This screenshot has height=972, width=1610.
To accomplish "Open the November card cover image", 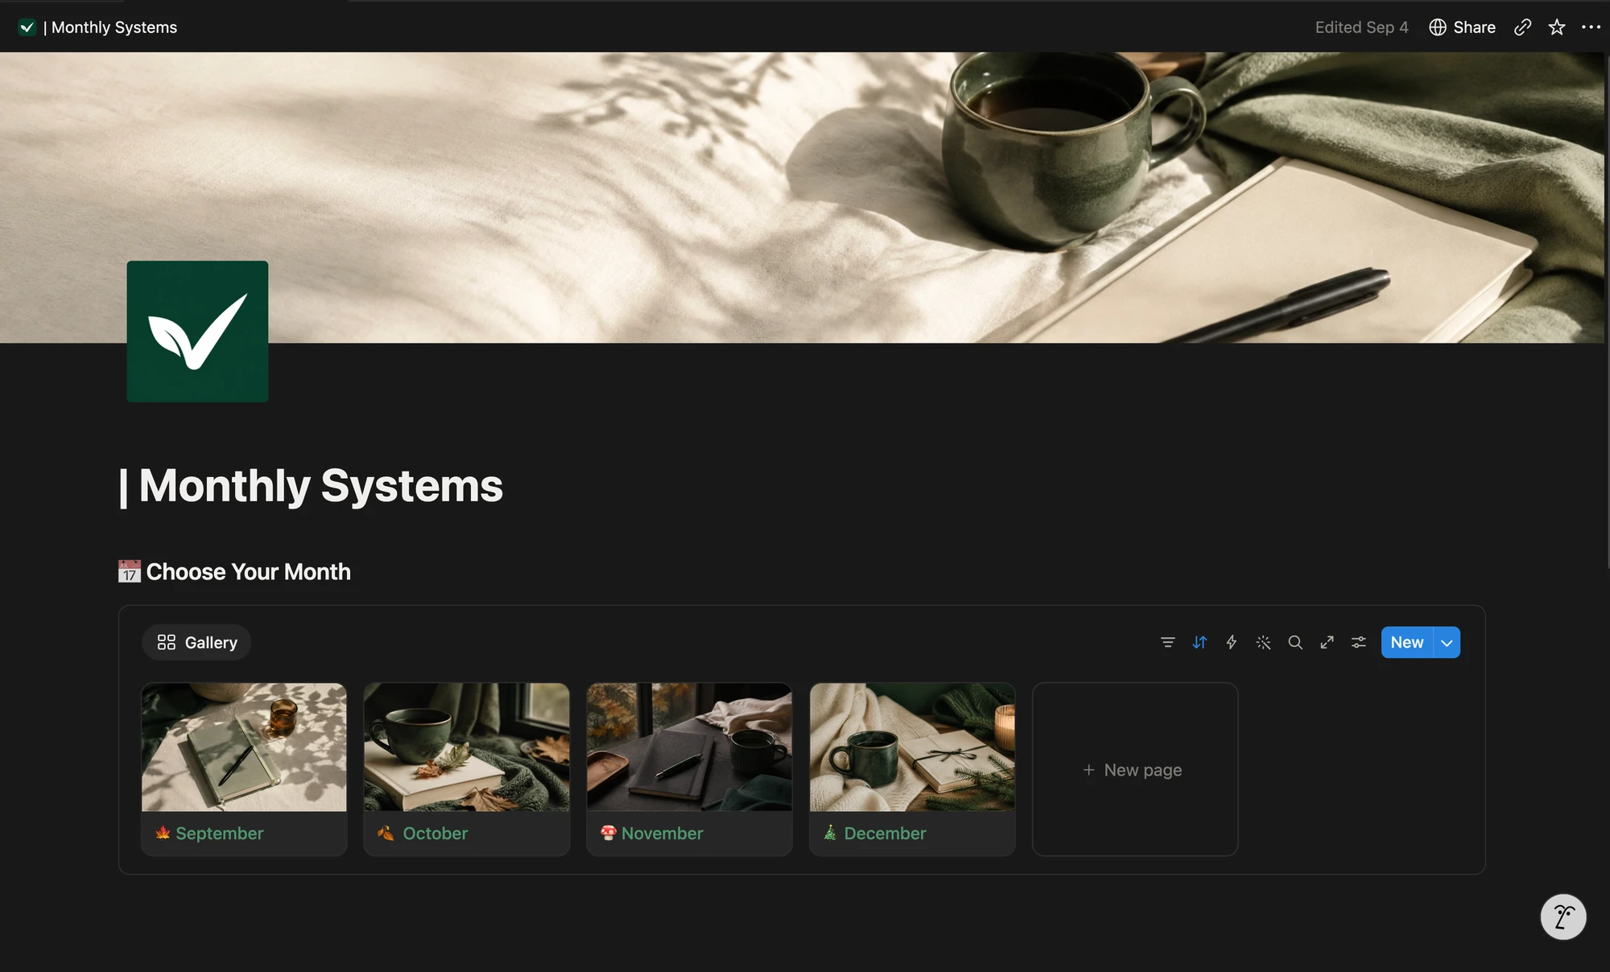I will tap(690, 747).
